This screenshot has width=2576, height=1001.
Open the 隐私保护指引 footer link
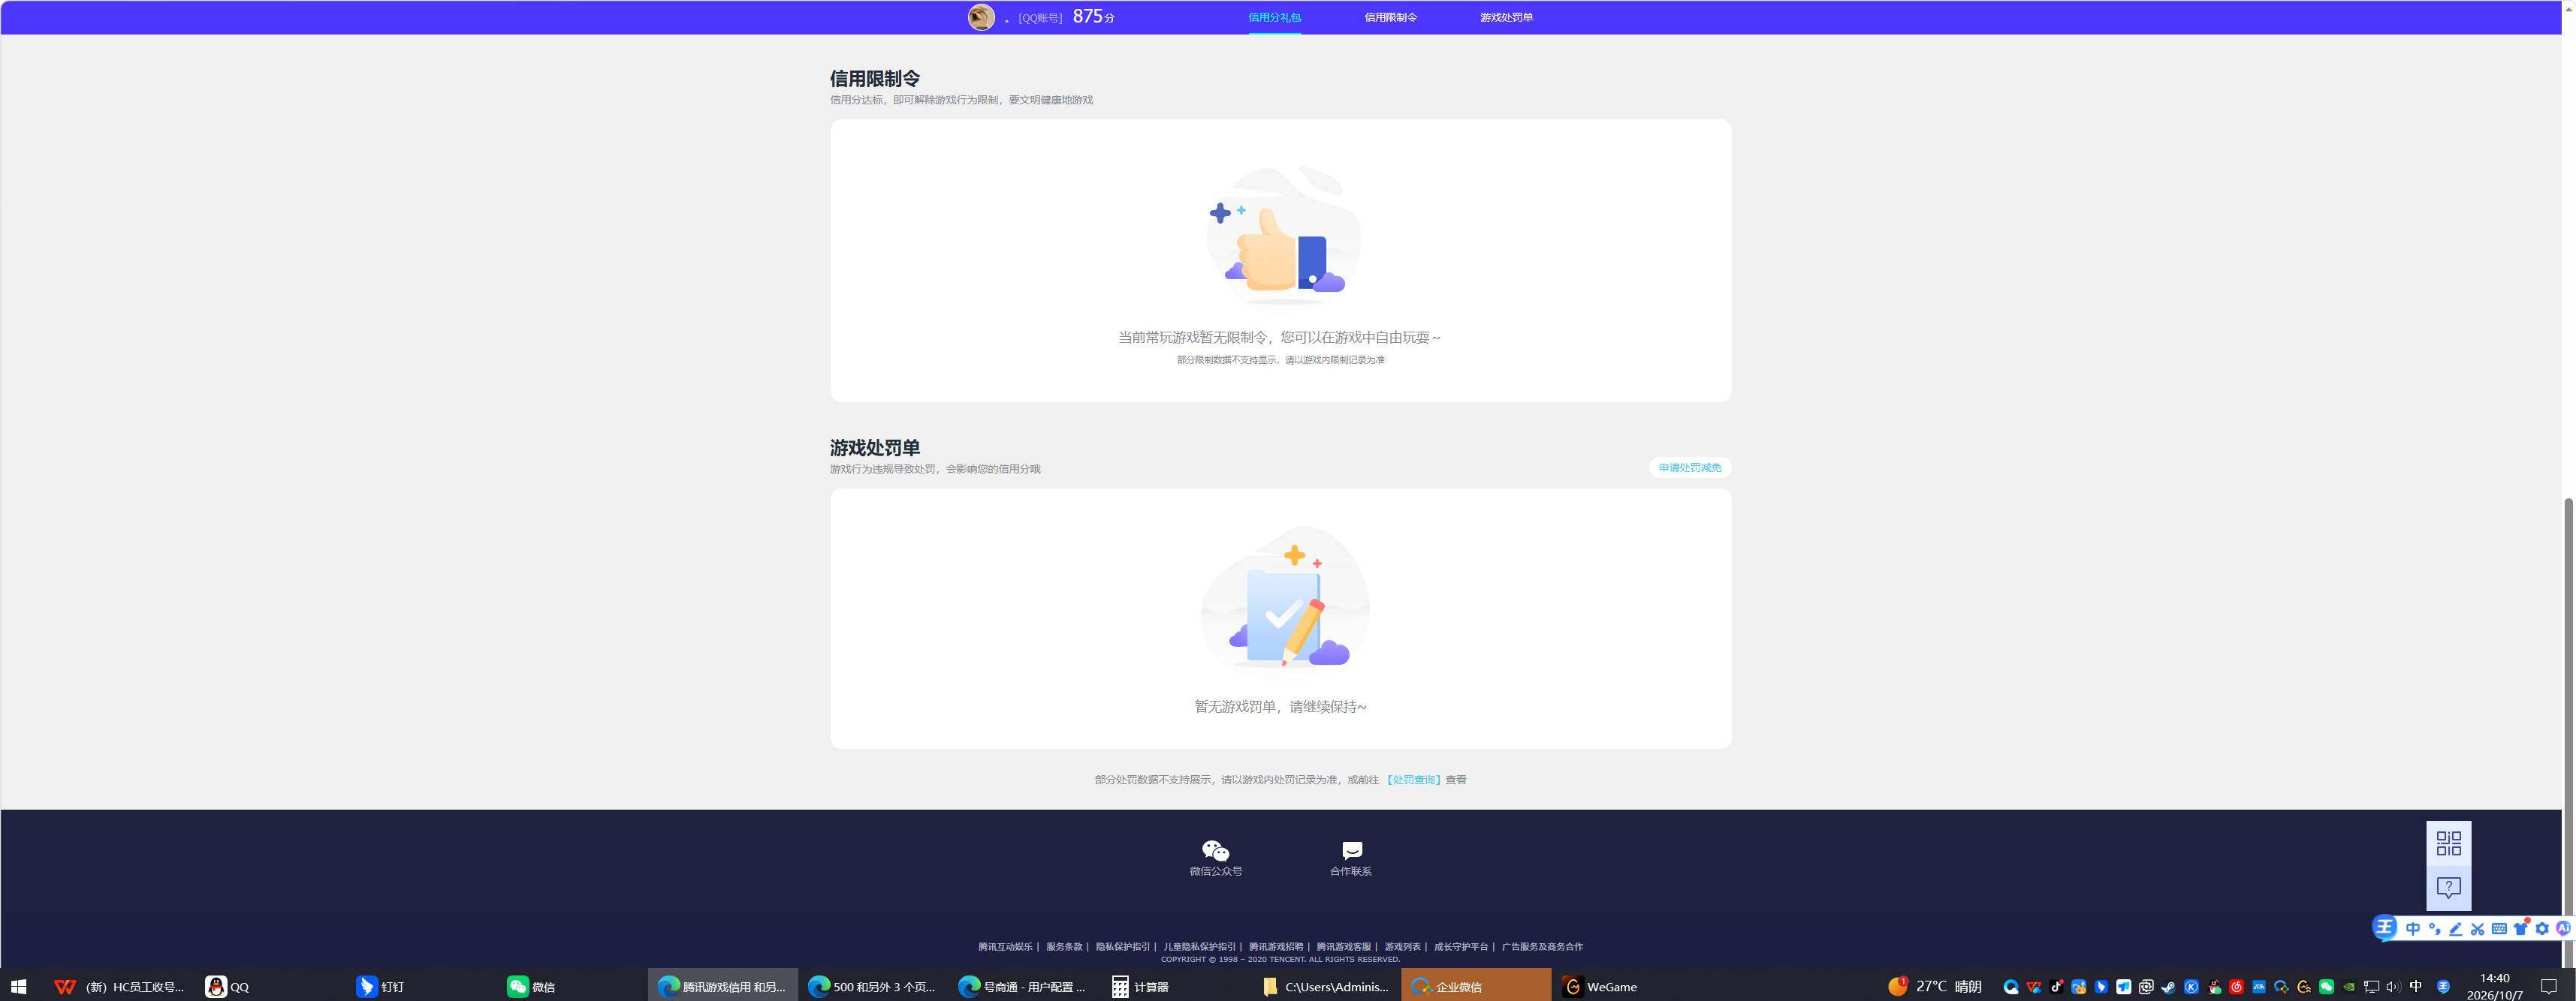(x=1123, y=946)
